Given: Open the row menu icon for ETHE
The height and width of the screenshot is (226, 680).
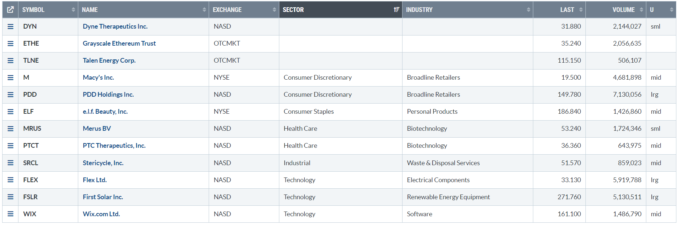Looking at the screenshot, I should click(11, 43).
